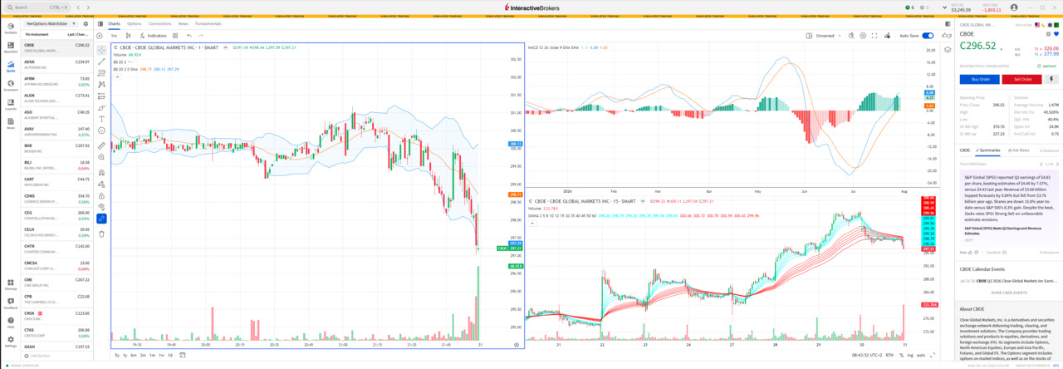
Task: Click MORE CBOE EVENTS link
Action: (x=1010, y=293)
